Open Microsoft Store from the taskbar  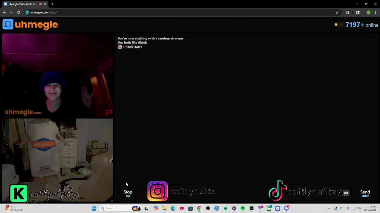[x=190, y=208]
